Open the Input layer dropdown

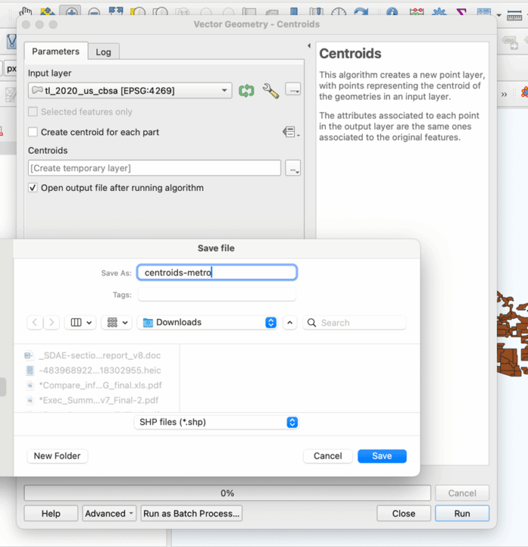click(130, 91)
